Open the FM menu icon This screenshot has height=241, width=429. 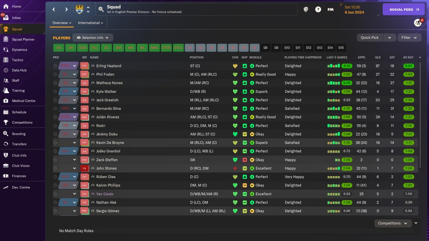[x=330, y=9]
